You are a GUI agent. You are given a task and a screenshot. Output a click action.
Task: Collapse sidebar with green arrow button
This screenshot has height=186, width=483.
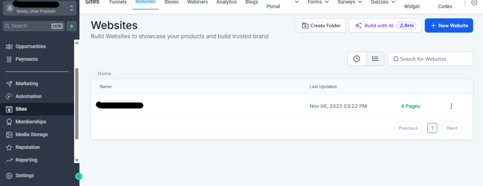79,176
